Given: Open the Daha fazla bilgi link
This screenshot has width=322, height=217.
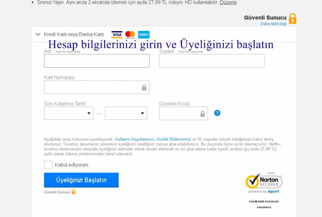Looking at the screenshot, I should pyautogui.click(x=274, y=24).
